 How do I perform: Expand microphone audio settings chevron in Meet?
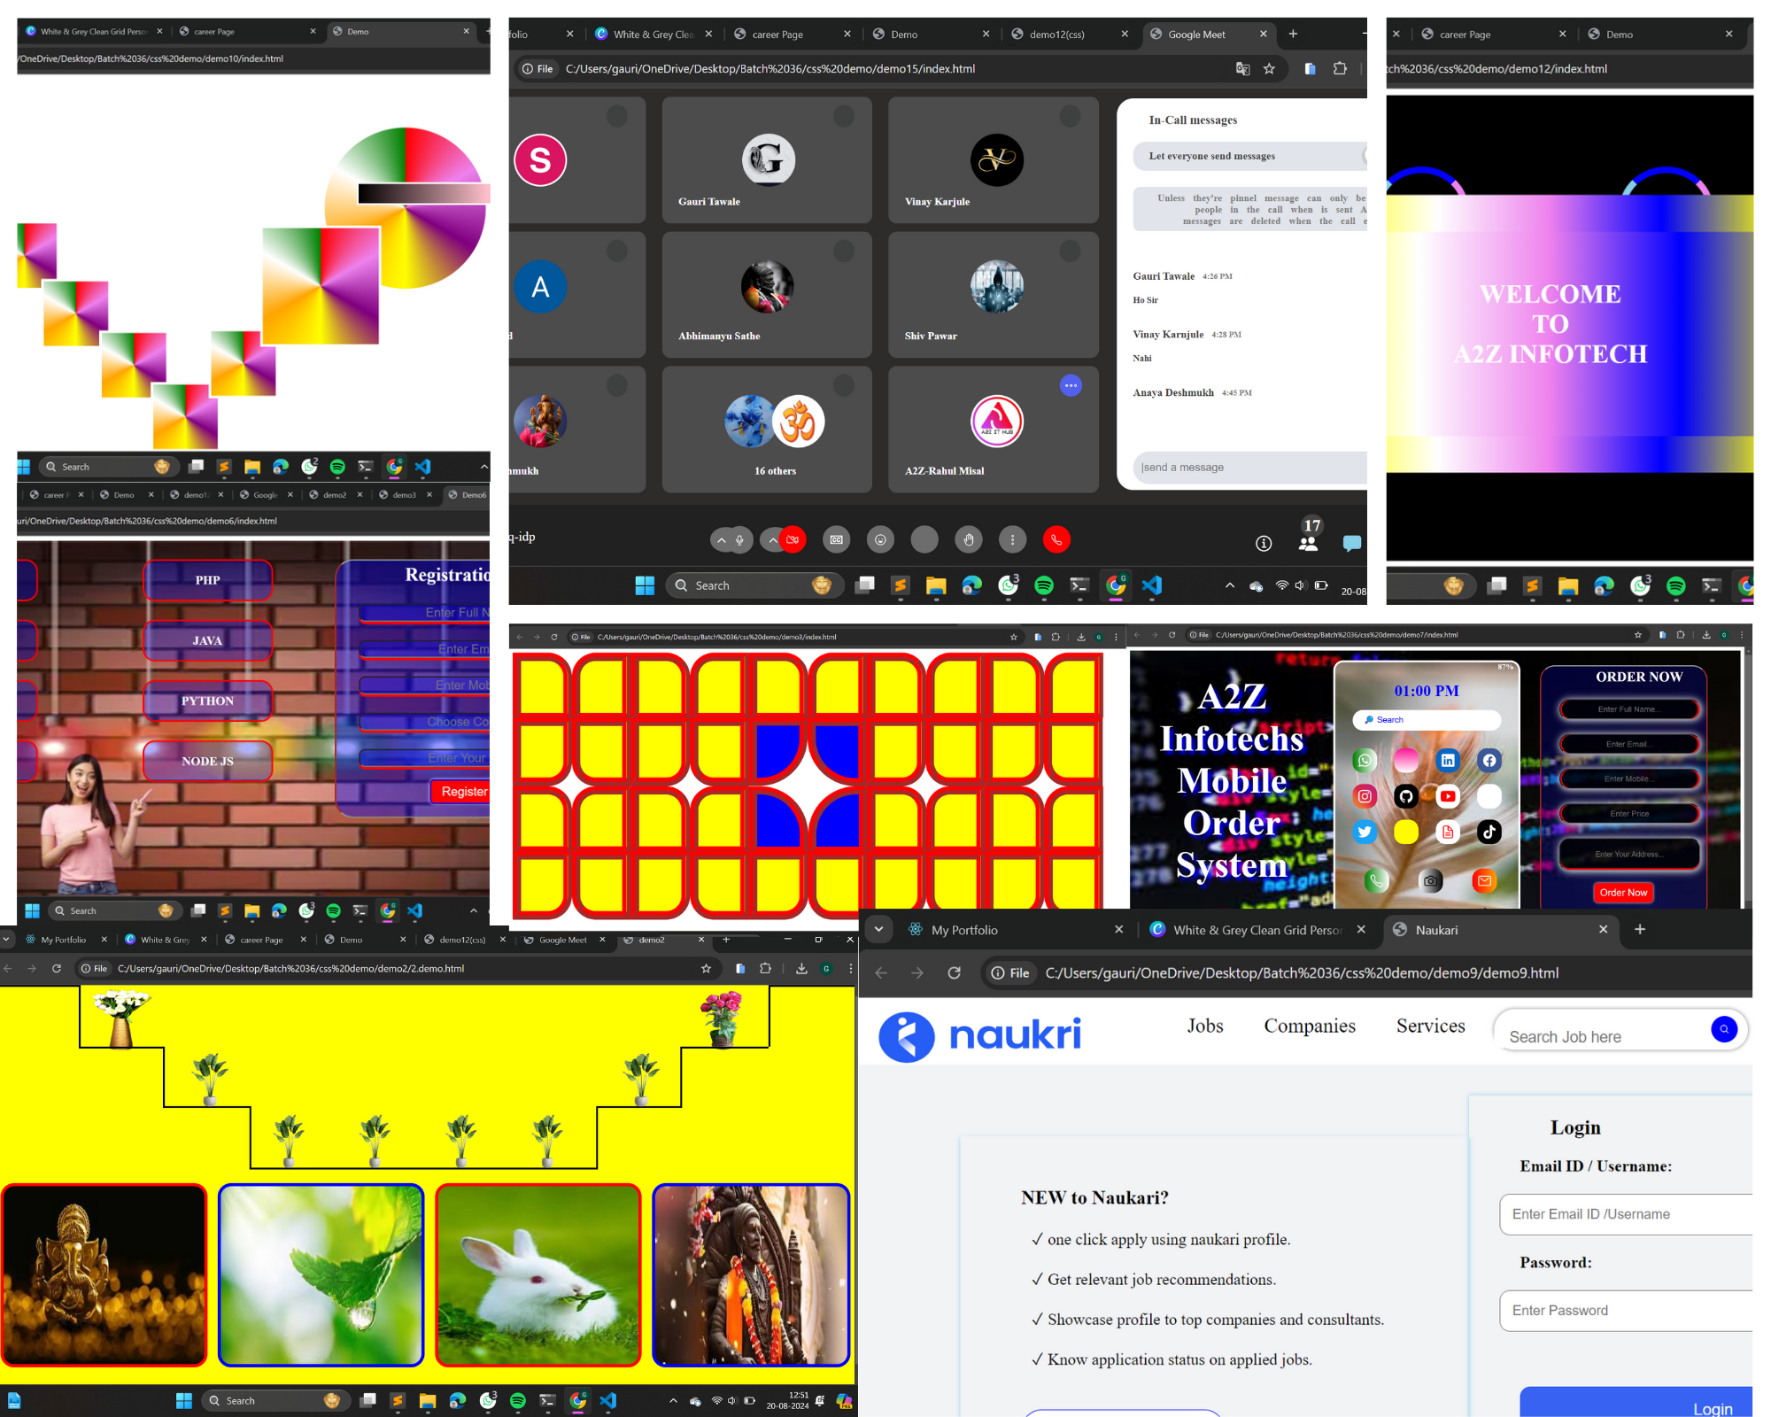coord(721,539)
